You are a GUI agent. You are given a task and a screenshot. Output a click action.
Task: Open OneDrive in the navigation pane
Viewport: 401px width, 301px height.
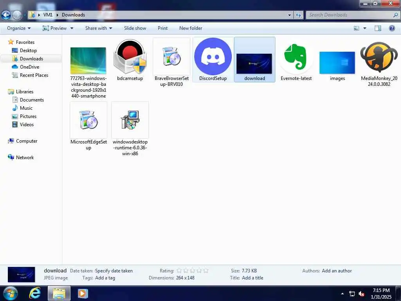point(25,67)
